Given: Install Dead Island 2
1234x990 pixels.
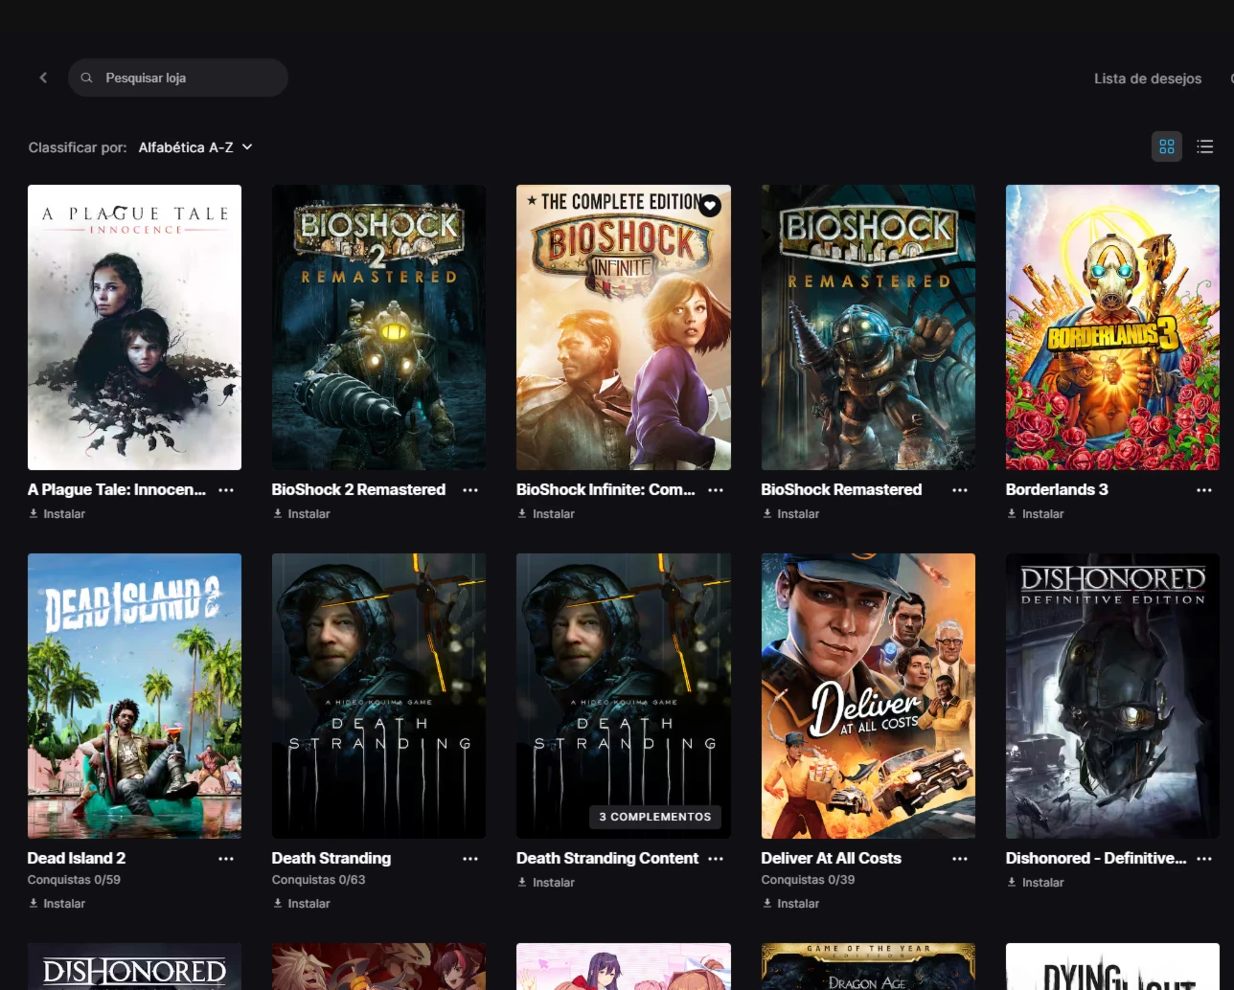Looking at the screenshot, I should (57, 904).
